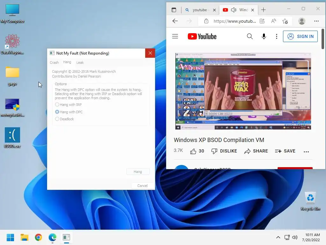Screen dimensions: 326x245
Task: View site information lock icon
Action: tap(206, 21)
